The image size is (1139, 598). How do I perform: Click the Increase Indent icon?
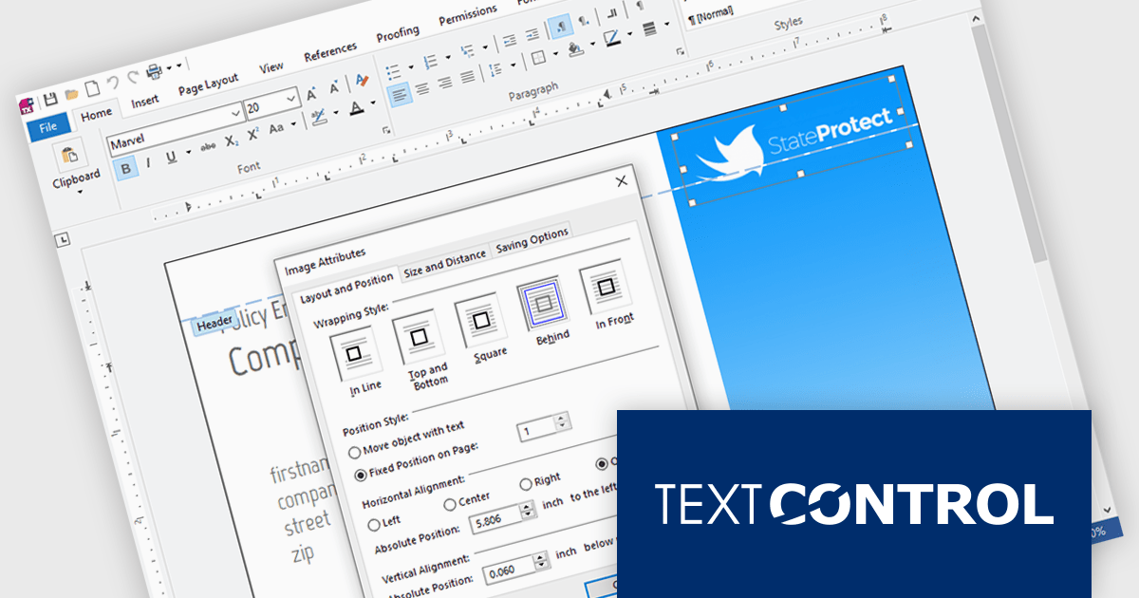click(x=532, y=35)
